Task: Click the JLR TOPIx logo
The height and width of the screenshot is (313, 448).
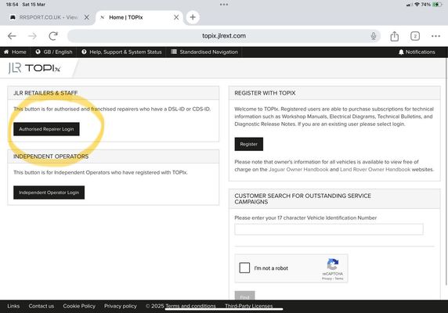Action: [x=34, y=68]
